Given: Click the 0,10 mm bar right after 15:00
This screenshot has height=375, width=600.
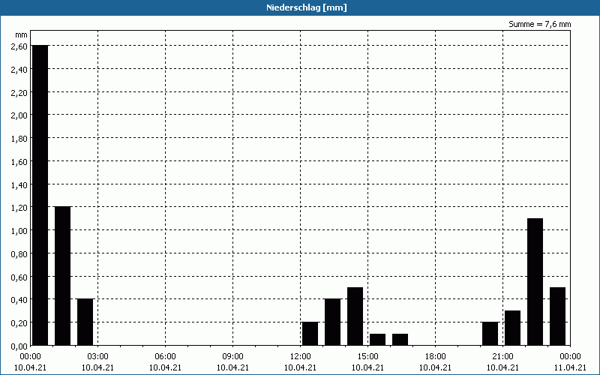Looking at the screenshot, I should coord(378,340).
